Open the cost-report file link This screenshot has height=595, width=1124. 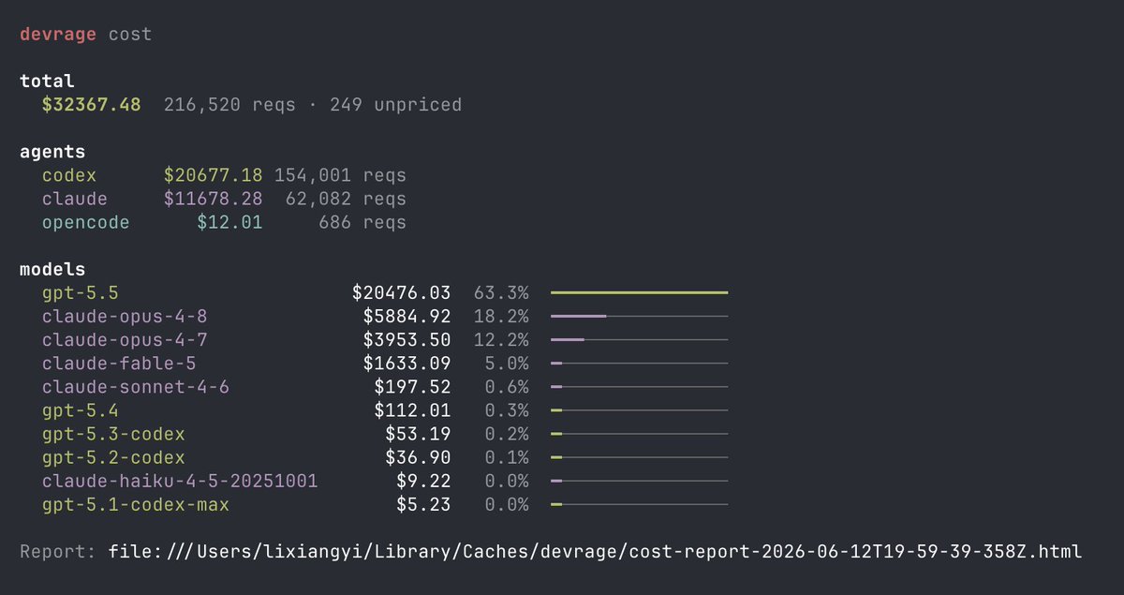pyautogui.click(x=595, y=552)
